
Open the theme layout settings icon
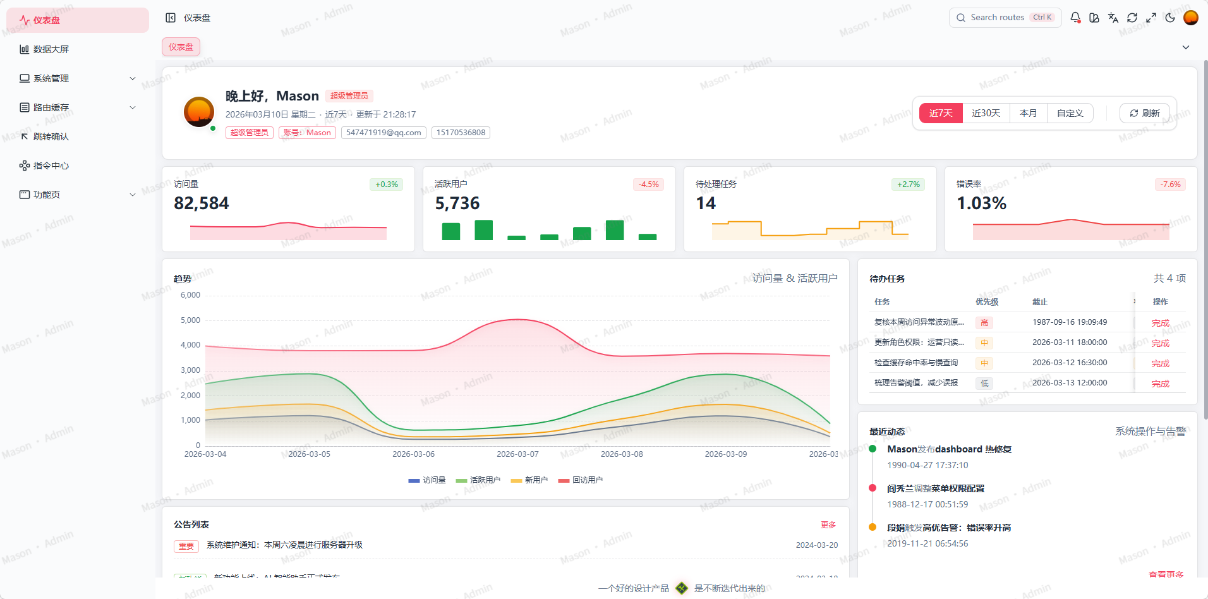coord(1094,18)
